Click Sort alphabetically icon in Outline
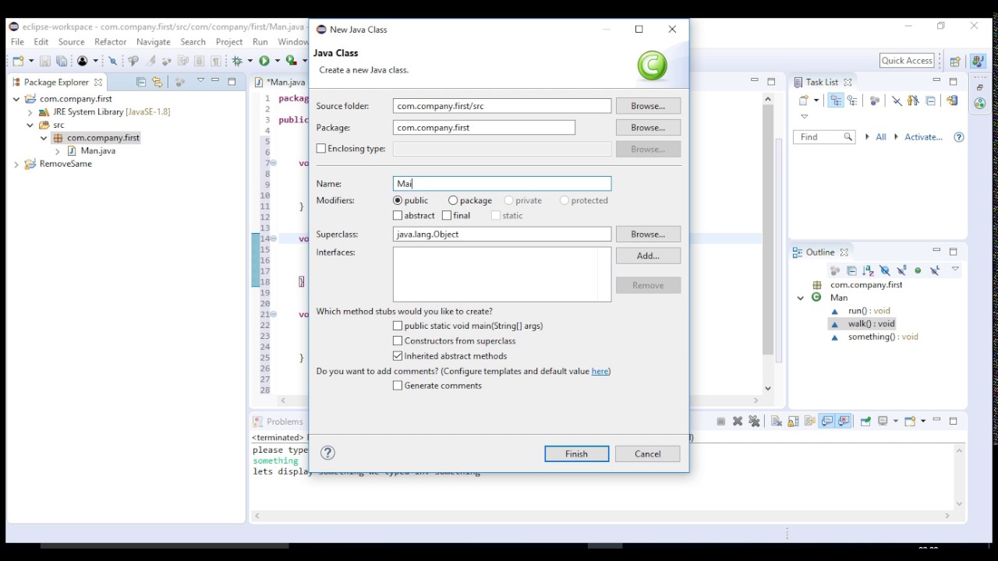998x561 pixels. (x=868, y=270)
